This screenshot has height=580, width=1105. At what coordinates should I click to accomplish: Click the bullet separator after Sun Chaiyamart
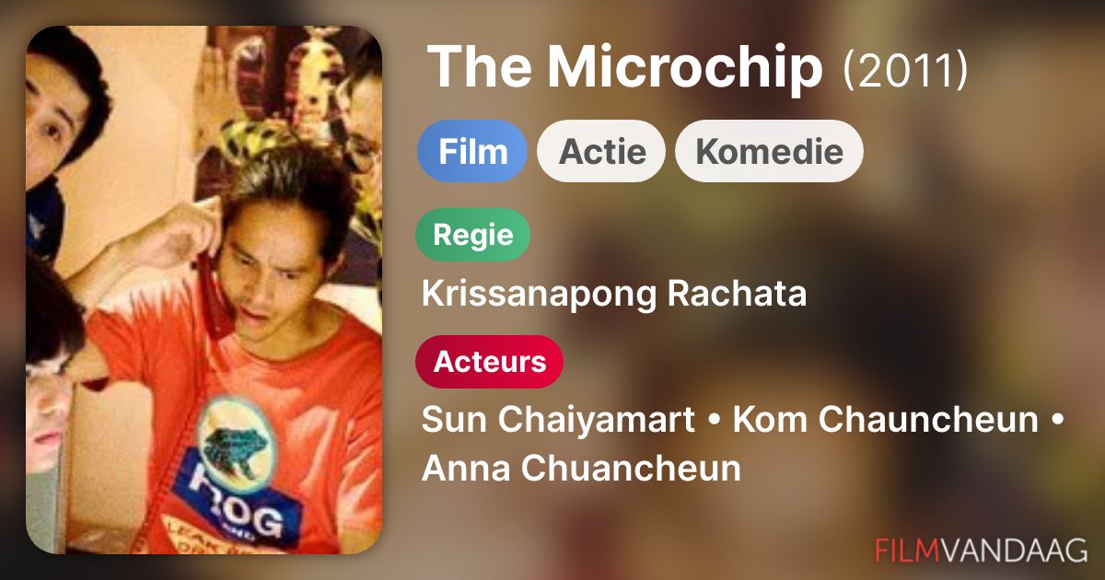point(714,422)
